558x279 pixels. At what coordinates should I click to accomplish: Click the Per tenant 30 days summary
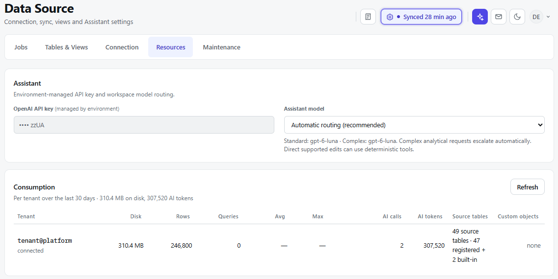pyautogui.click(x=103, y=198)
